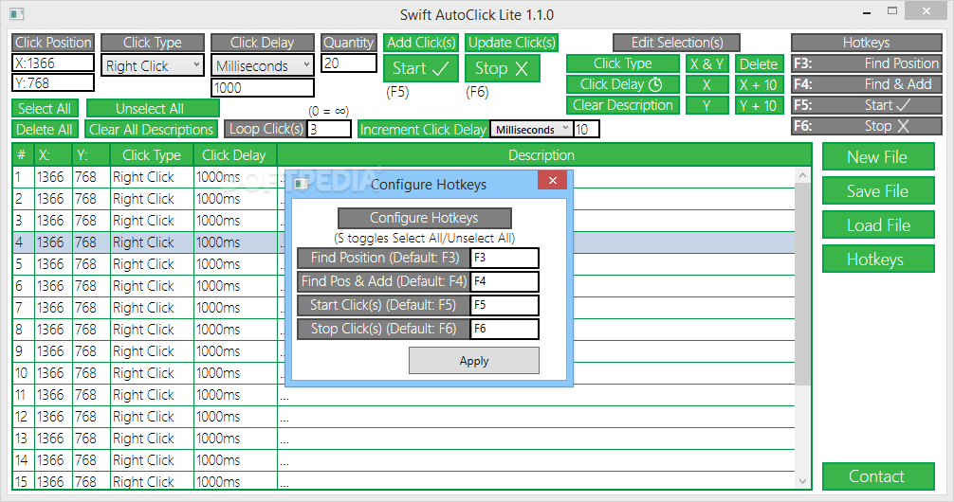This screenshot has width=954, height=502.
Task: Click the Click Delay column header in the table
Action: (x=235, y=155)
